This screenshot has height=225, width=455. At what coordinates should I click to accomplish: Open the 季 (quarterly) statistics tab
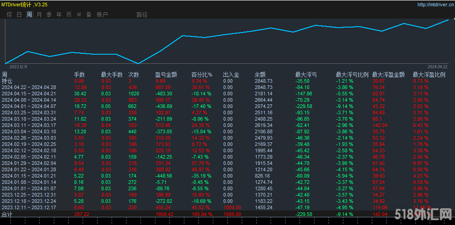coord(49,14)
